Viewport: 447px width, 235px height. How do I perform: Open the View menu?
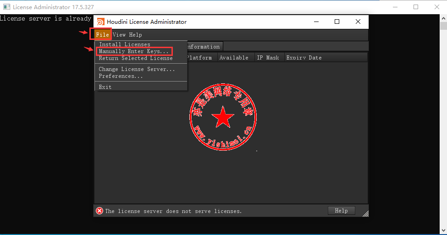tap(119, 35)
